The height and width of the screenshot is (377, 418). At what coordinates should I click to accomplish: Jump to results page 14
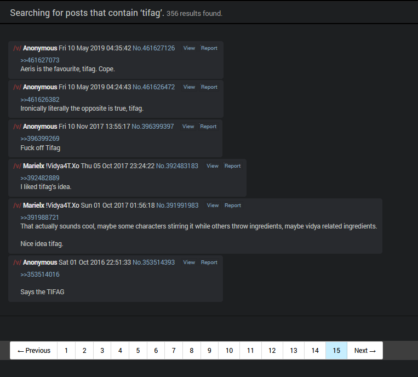315,351
